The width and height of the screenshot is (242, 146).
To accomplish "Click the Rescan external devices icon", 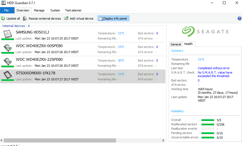I will [25, 19].
